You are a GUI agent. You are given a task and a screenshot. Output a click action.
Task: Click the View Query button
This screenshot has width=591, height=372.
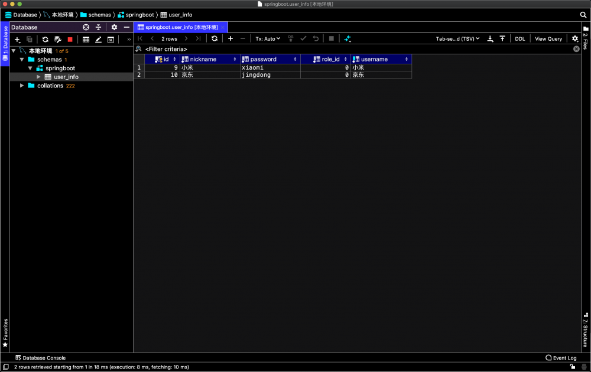click(x=548, y=39)
